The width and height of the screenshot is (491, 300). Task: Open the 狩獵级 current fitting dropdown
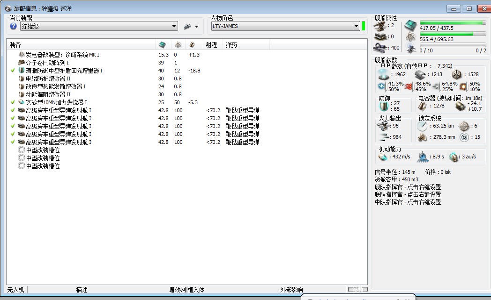99,26
